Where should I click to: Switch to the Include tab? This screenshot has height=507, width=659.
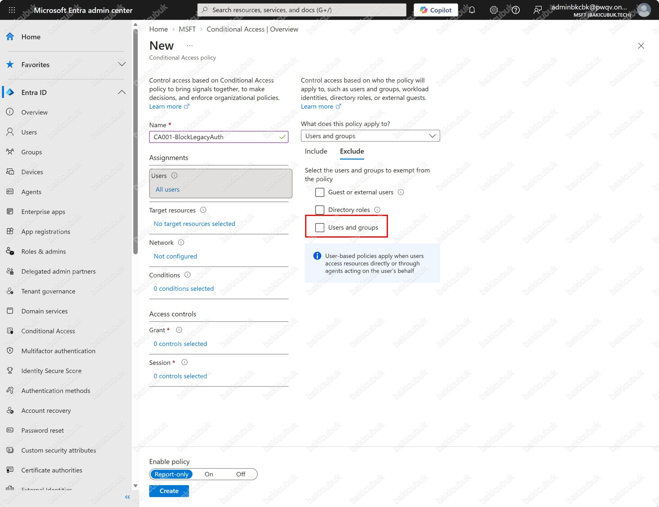pos(316,151)
